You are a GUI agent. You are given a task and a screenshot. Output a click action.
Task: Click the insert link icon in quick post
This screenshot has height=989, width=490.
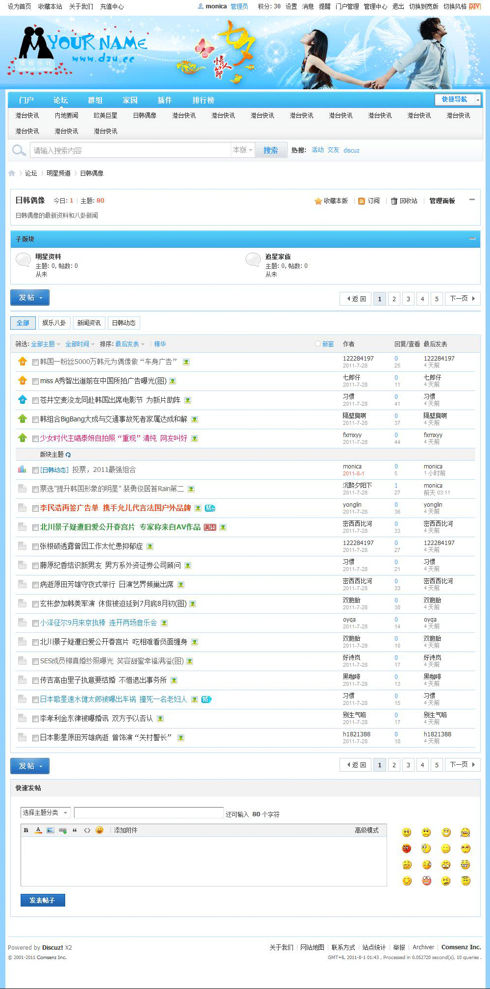[x=63, y=831]
